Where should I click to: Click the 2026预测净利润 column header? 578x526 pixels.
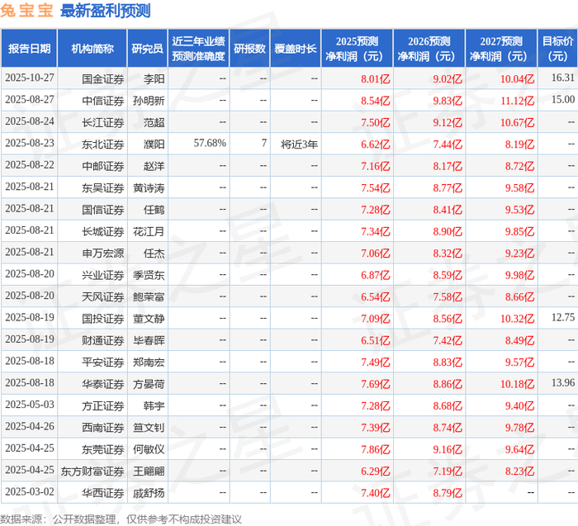tap(429, 48)
